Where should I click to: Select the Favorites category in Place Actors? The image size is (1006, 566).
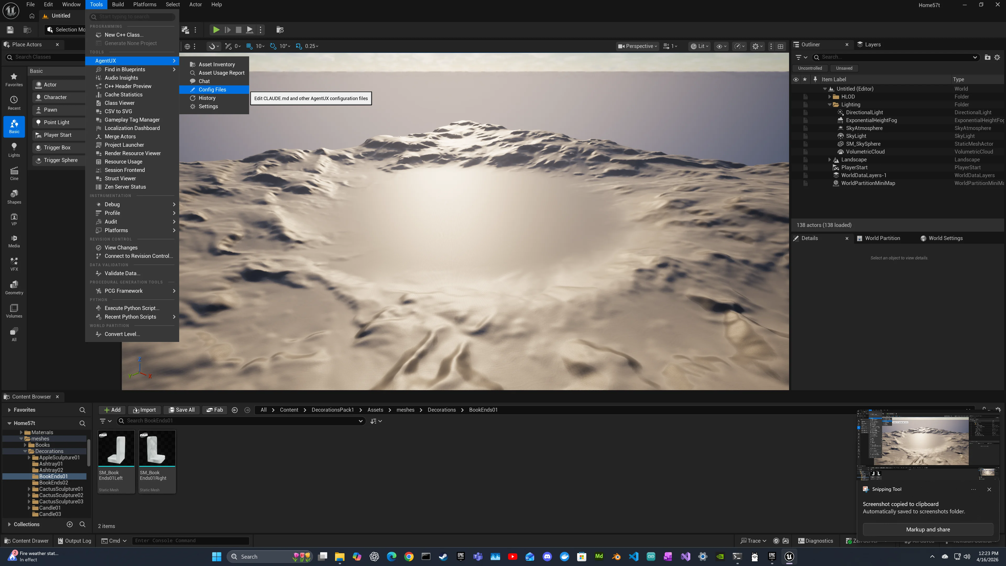tap(14, 80)
